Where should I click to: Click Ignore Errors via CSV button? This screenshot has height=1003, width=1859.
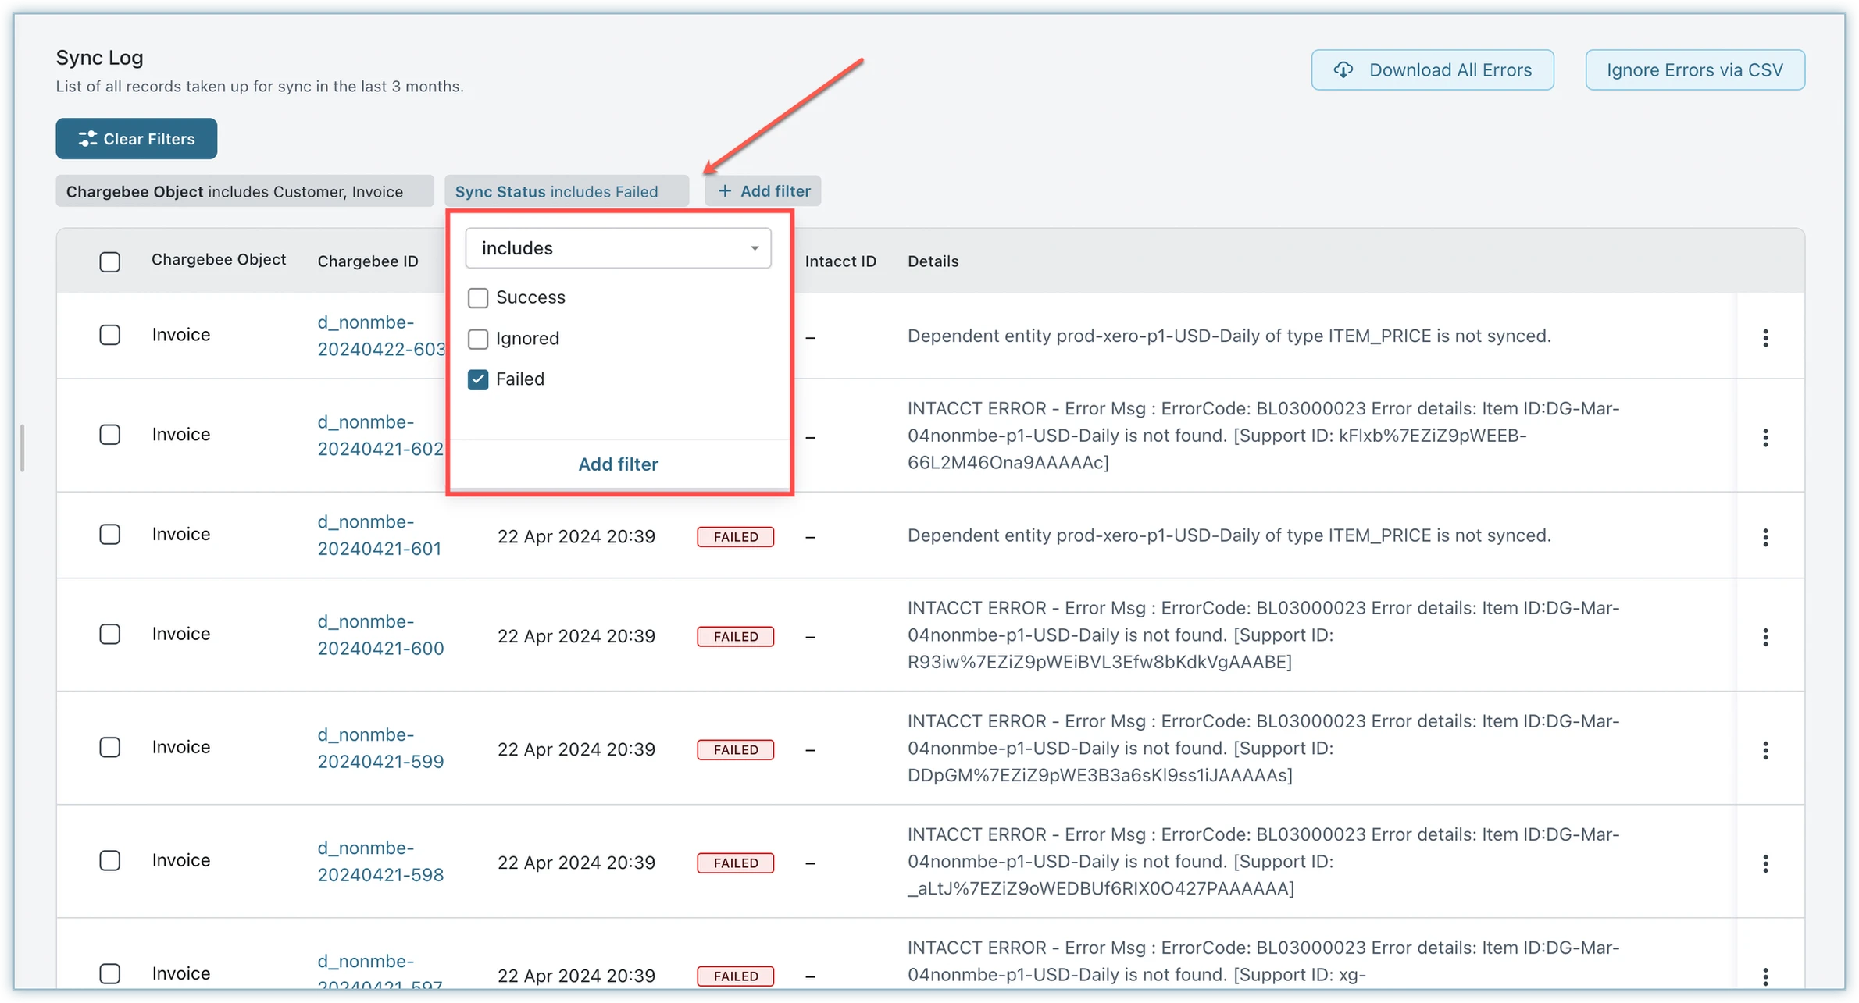1694,70
